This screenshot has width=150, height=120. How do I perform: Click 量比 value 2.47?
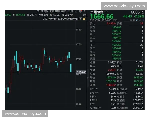pyautogui.click(x=141, y=66)
